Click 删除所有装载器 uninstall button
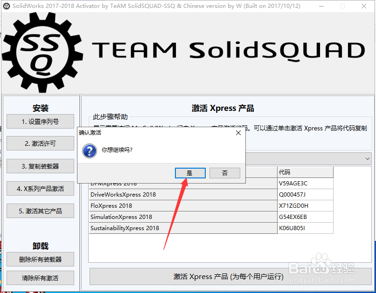The image size is (376, 293). pyautogui.click(x=40, y=259)
